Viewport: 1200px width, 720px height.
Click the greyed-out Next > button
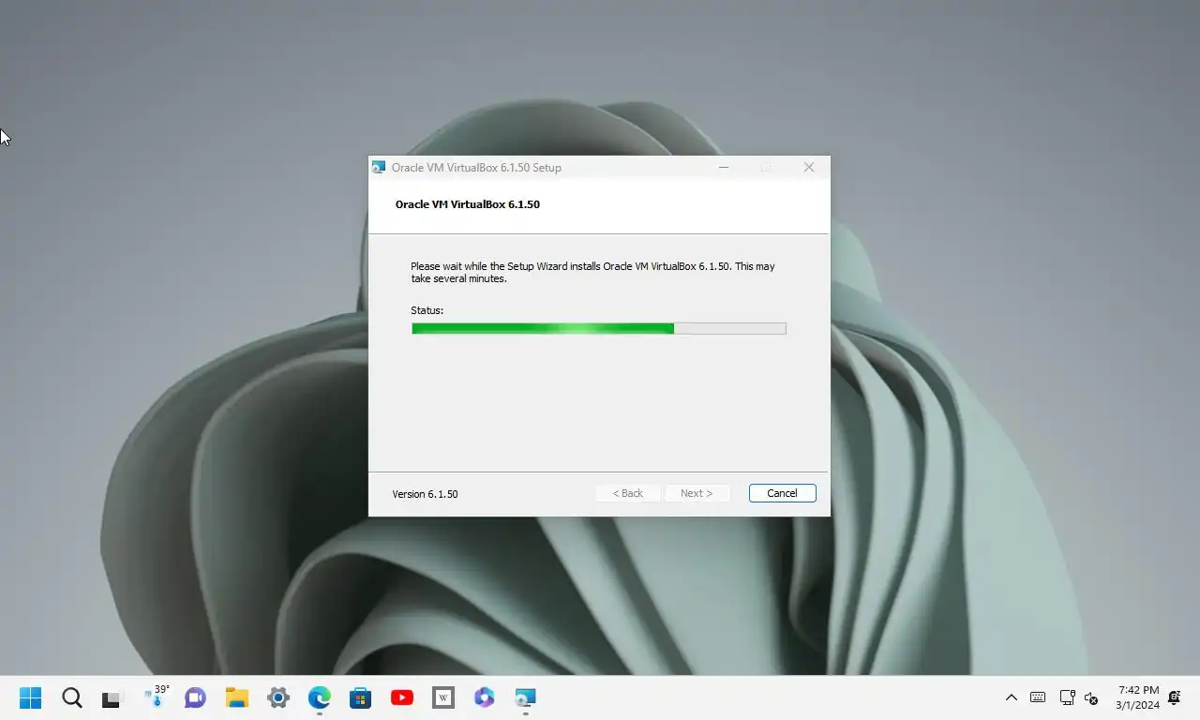pyautogui.click(x=697, y=493)
